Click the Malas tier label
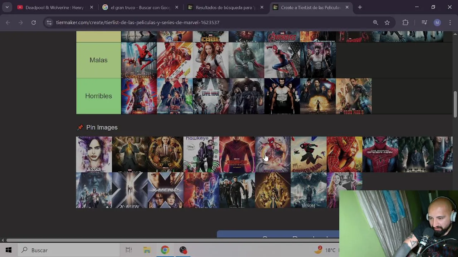458x257 pixels. pyautogui.click(x=98, y=60)
